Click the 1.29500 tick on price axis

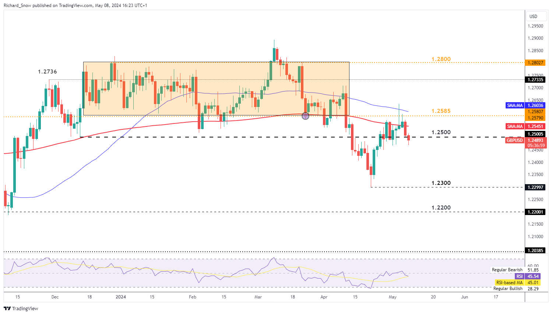coord(535,26)
